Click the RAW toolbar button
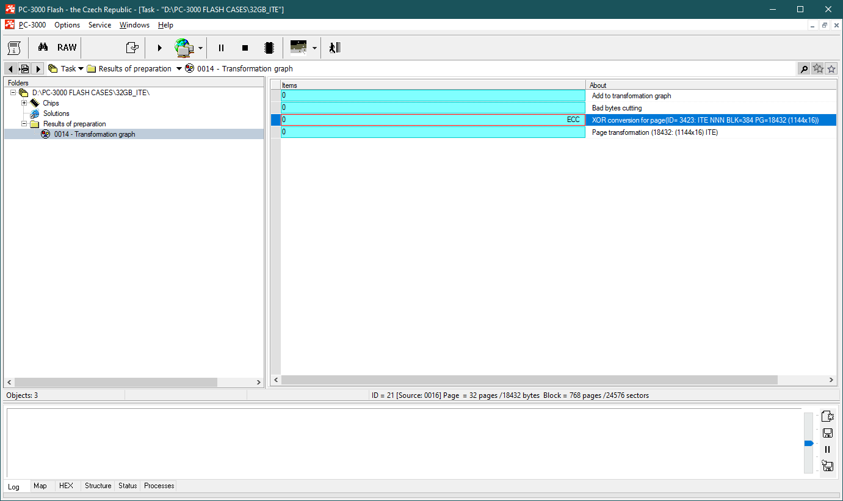 click(x=67, y=48)
